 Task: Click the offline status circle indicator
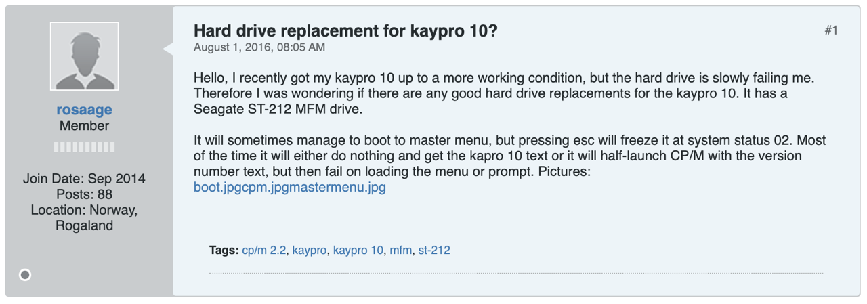(x=25, y=275)
